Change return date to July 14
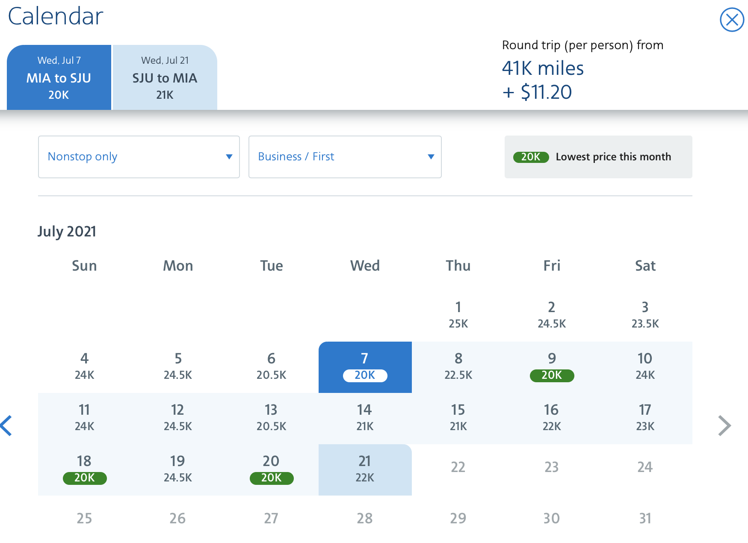The width and height of the screenshot is (748, 543). [x=365, y=417]
